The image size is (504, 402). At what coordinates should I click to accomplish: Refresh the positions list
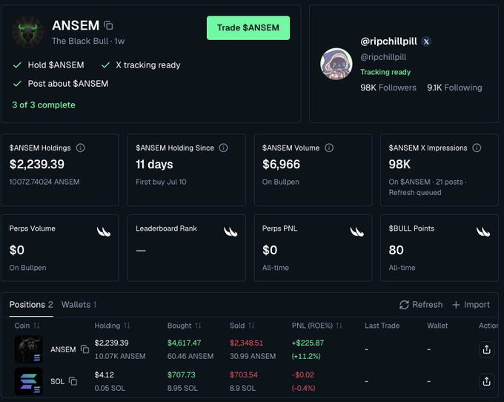[421, 305]
